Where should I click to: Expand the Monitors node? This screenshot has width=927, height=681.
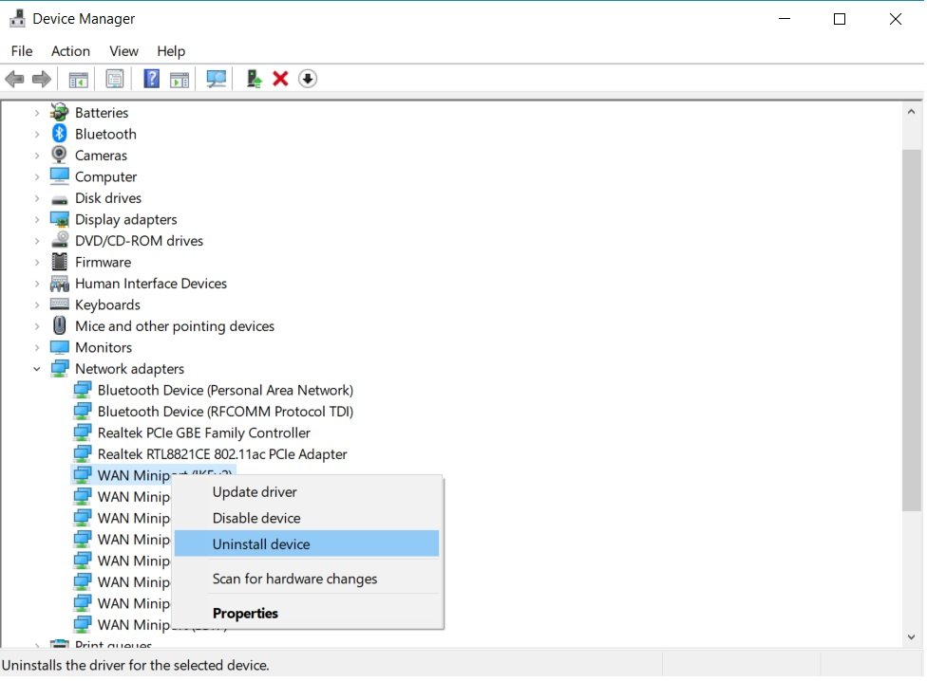pyautogui.click(x=37, y=347)
